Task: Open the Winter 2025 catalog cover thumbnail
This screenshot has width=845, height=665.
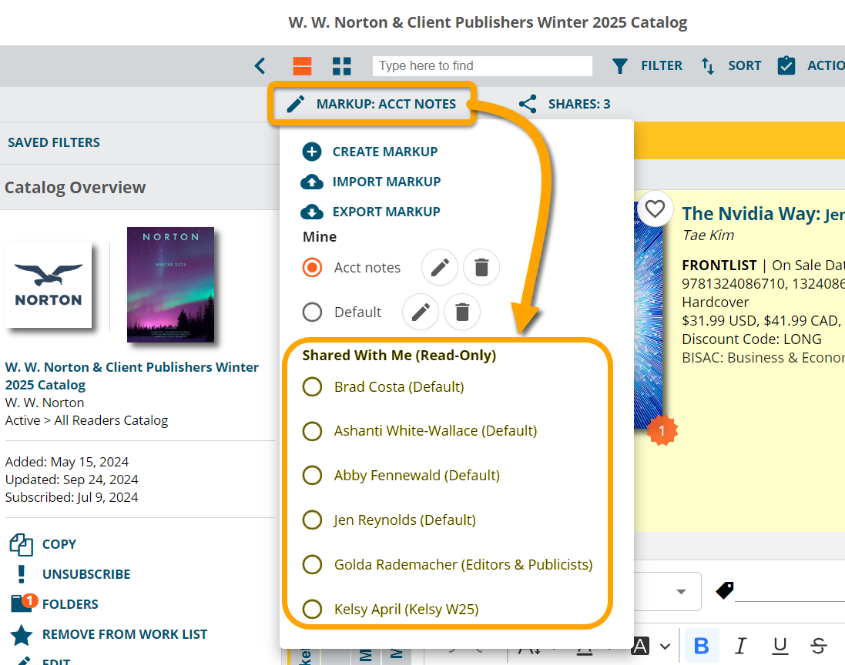Action: (x=170, y=285)
